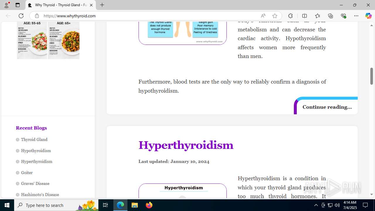This screenshot has height=211, width=375.
Task: Click the Last updated January 10, 2024 text
Action: [x=174, y=161]
